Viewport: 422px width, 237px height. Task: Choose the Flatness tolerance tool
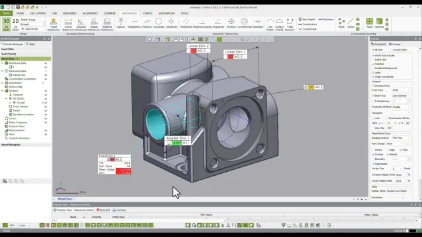(147, 23)
